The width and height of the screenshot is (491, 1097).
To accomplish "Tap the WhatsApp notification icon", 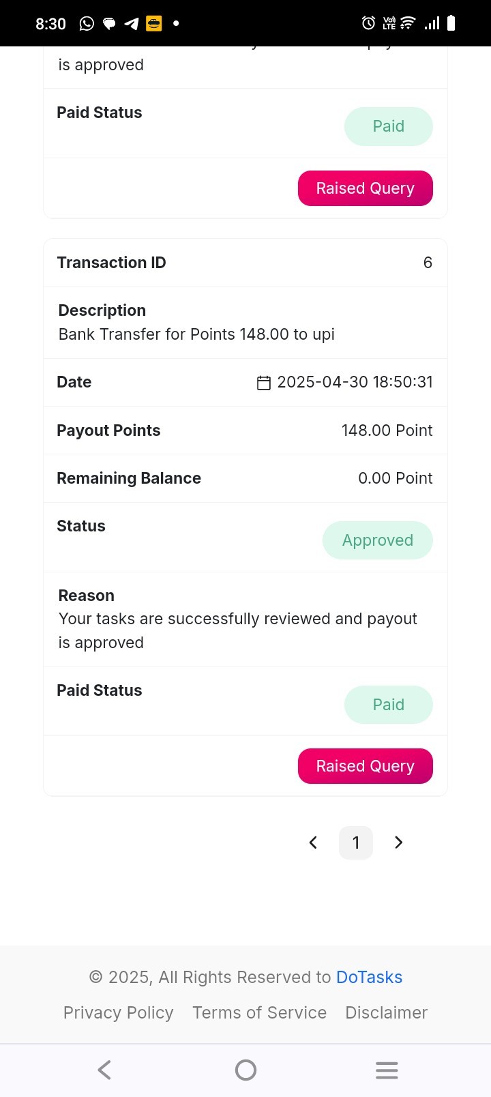I will click(x=87, y=24).
